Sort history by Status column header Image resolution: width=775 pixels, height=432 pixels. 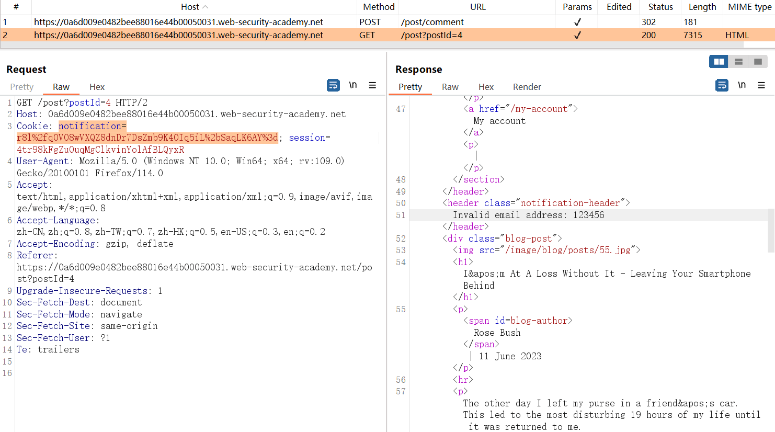[660, 7]
